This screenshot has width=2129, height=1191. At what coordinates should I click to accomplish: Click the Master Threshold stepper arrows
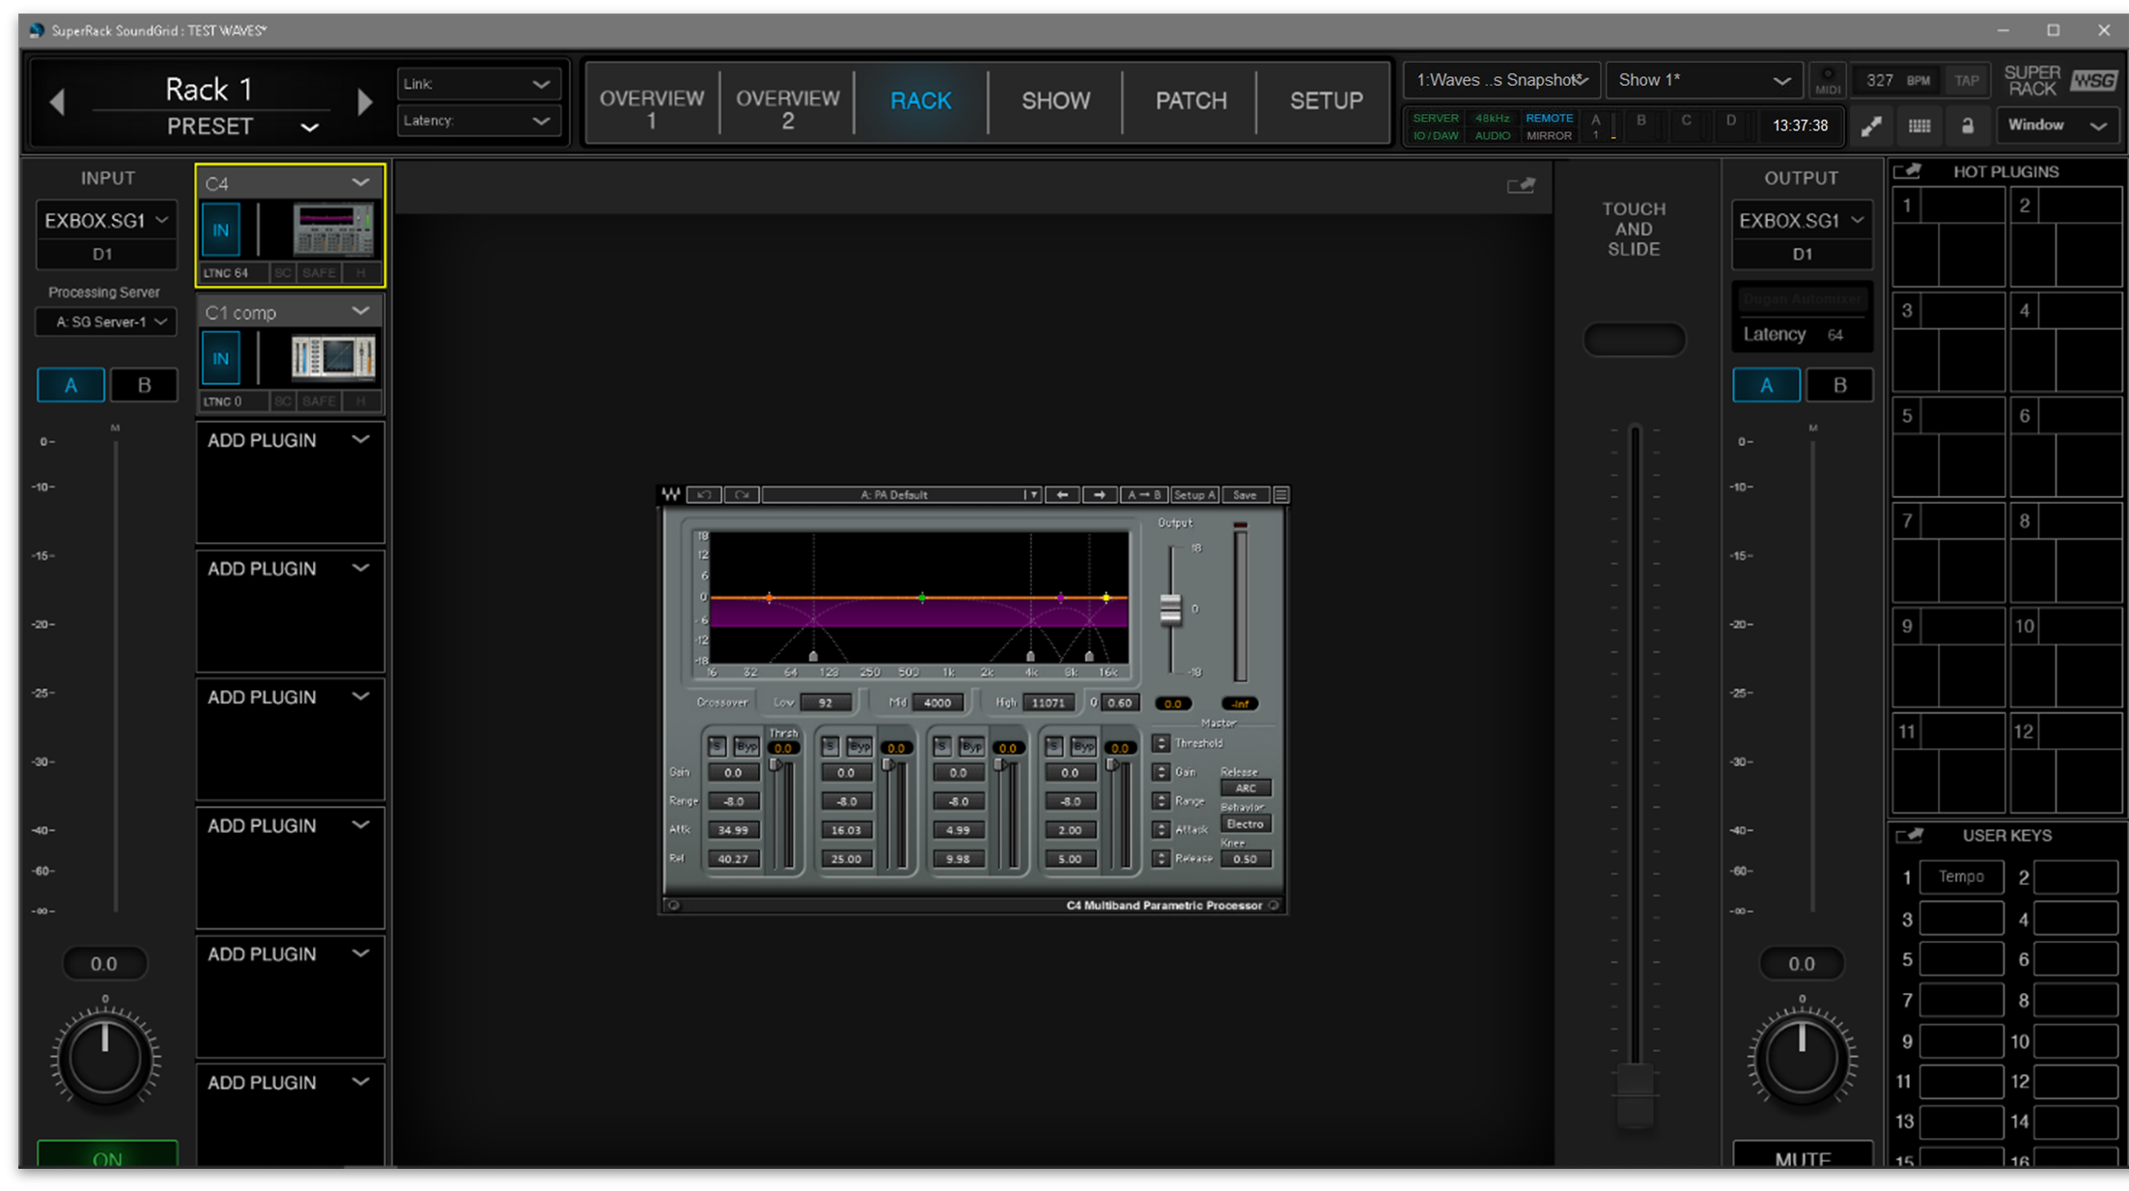[x=1162, y=743]
